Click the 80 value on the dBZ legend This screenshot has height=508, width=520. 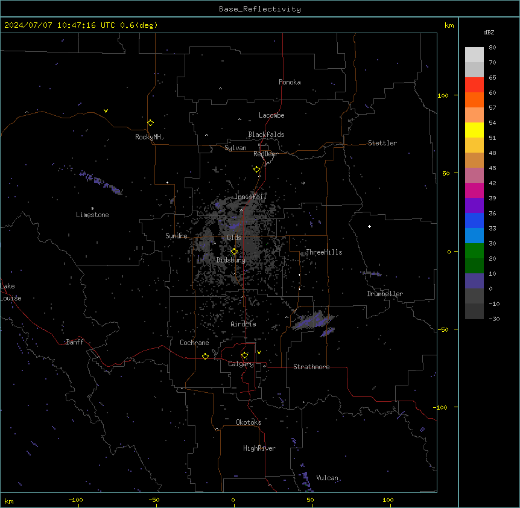pyautogui.click(x=492, y=48)
